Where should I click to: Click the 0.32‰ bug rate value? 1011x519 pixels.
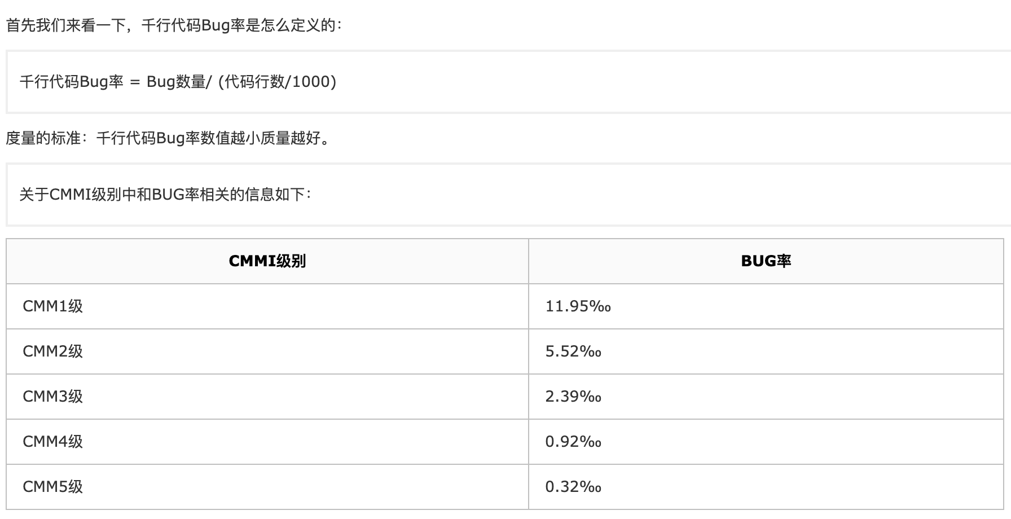click(573, 487)
